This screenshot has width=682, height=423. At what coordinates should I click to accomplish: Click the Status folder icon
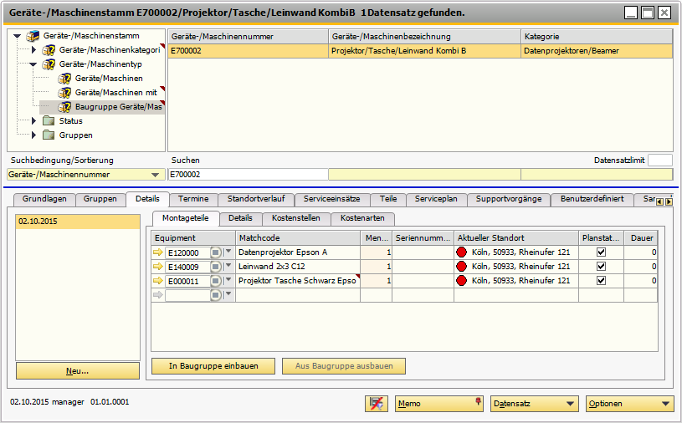pos(49,120)
